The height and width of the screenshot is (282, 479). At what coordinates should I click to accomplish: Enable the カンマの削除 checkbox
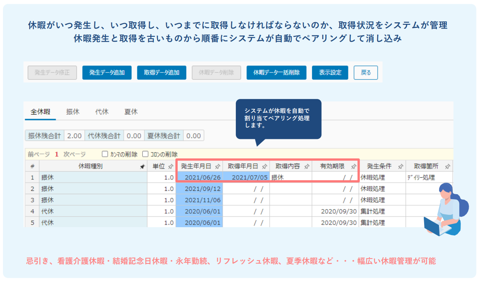(x=105, y=154)
